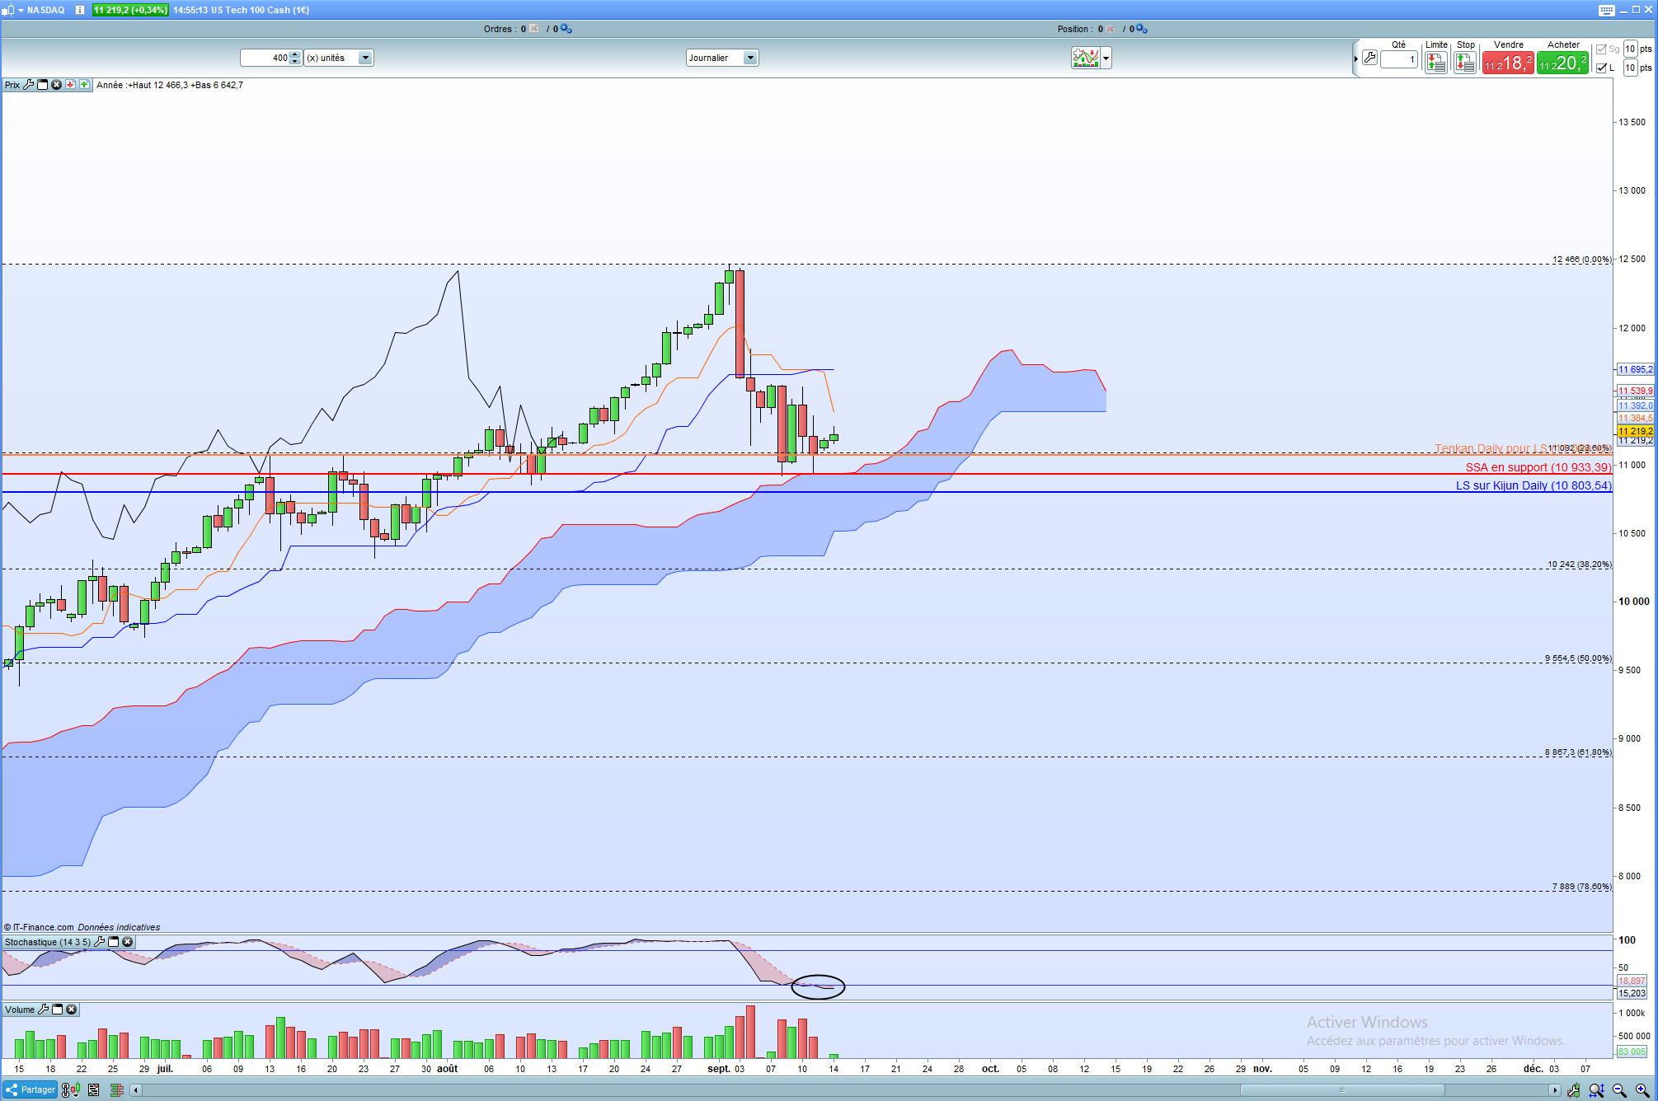The width and height of the screenshot is (1658, 1101).
Task: Click the auto-fit zoom magnifier with arrows
Action: pyautogui.click(x=1596, y=1090)
